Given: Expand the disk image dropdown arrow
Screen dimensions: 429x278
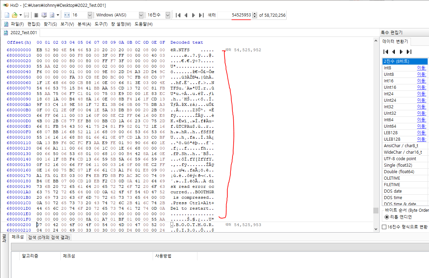Looking at the screenshot, I should pos(58,15).
